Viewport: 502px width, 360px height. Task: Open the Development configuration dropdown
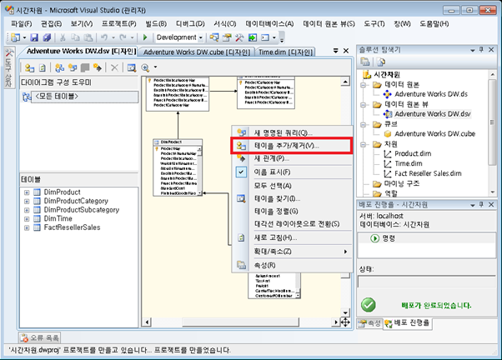tap(201, 37)
